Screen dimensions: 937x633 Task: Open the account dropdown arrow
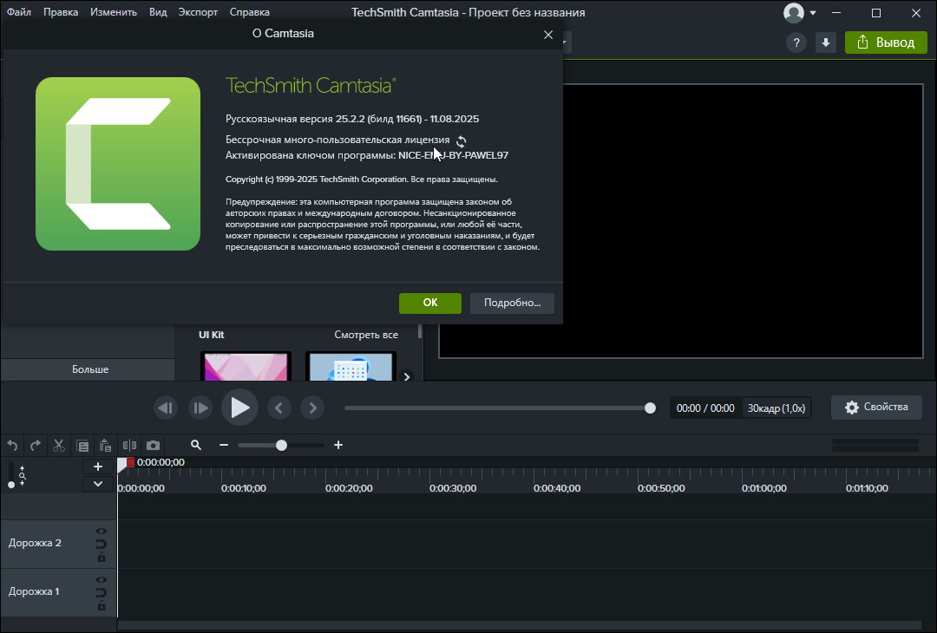tap(813, 12)
